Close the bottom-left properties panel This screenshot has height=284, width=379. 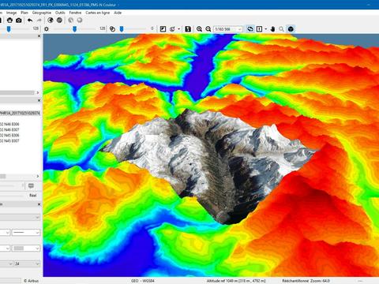(39, 204)
